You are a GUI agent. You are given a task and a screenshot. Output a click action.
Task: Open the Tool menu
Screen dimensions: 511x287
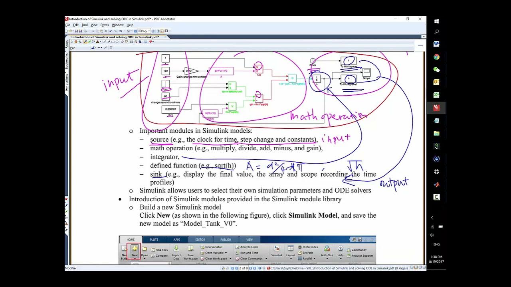coord(85,25)
